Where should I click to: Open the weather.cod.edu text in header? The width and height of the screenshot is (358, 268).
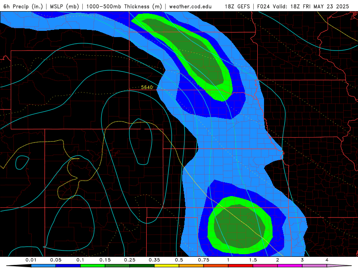tap(190, 6)
